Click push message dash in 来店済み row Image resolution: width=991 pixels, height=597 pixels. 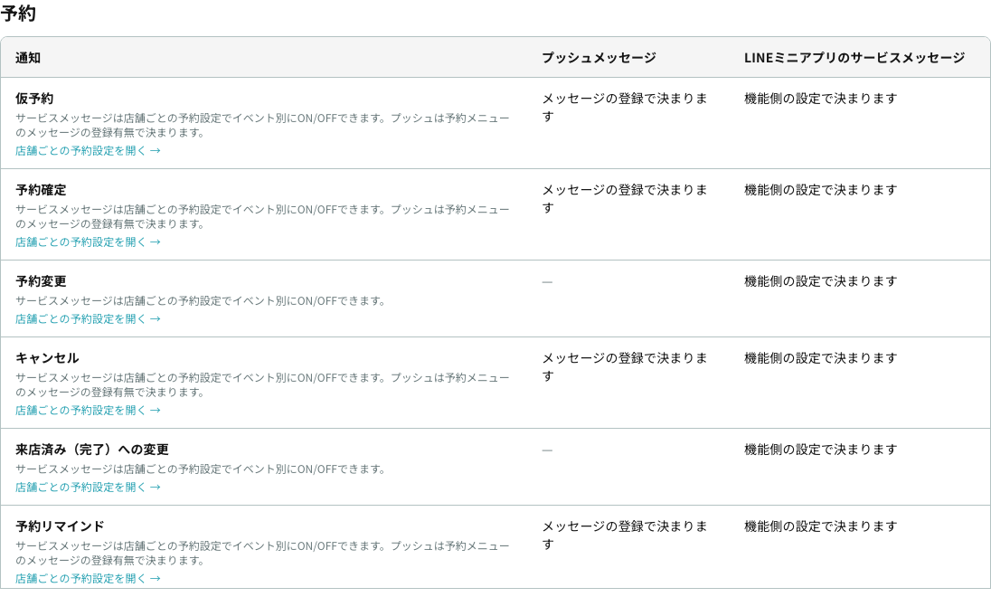547,450
